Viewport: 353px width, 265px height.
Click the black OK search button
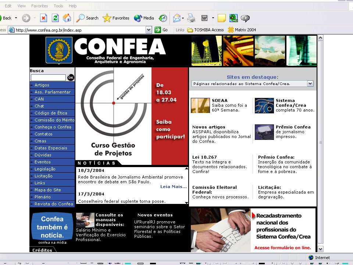tap(71, 78)
